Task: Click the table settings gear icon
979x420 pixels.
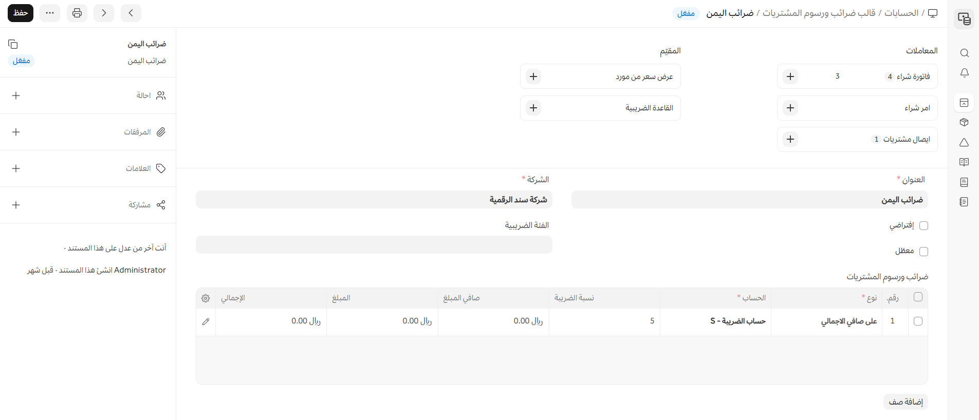Action: click(206, 298)
